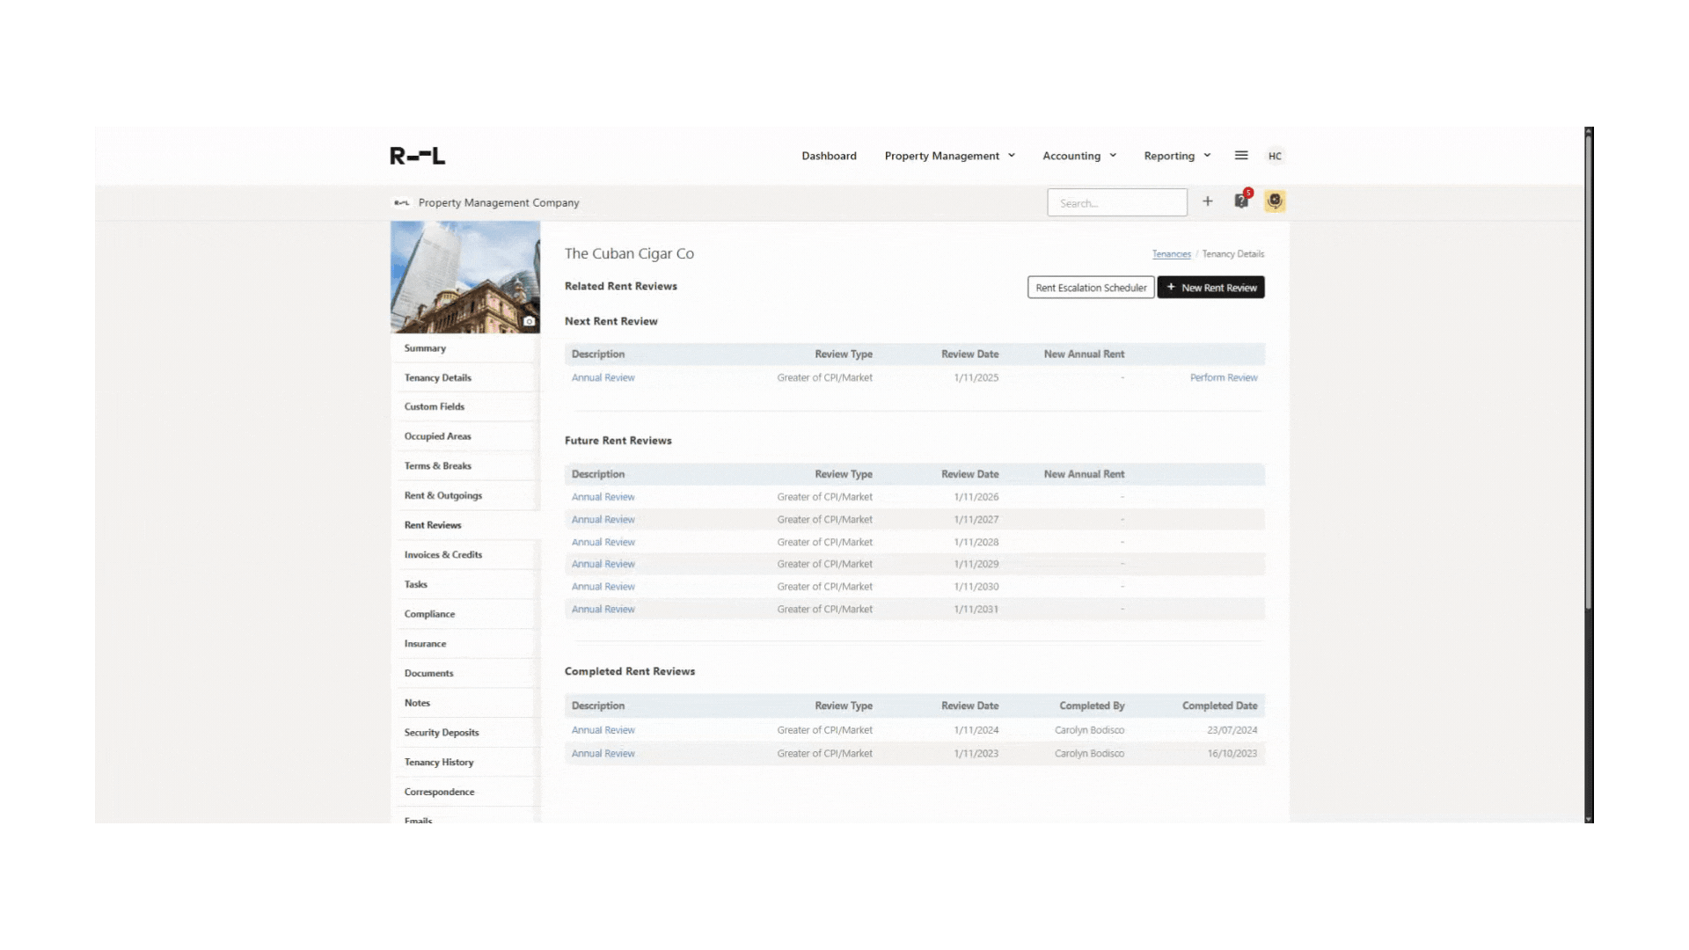Click the New Rent Review button
Image resolution: width=1689 pixels, height=950 pixels.
tap(1210, 288)
